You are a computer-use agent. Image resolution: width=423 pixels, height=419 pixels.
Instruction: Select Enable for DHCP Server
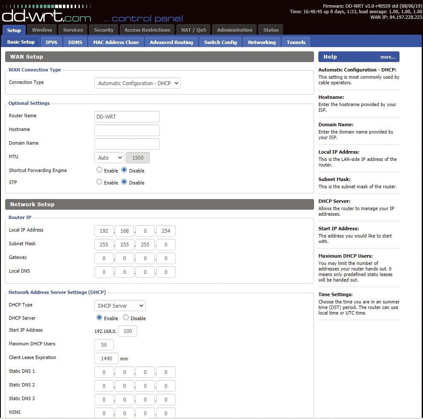tap(99, 318)
